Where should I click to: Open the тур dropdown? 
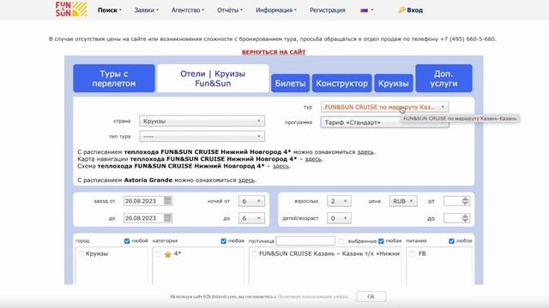click(384, 107)
